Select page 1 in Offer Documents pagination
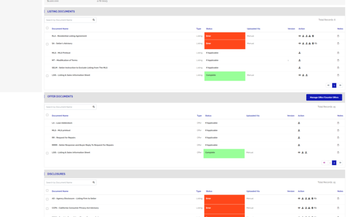The height and width of the screenshot is (217, 347). click(x=330, y=163)
